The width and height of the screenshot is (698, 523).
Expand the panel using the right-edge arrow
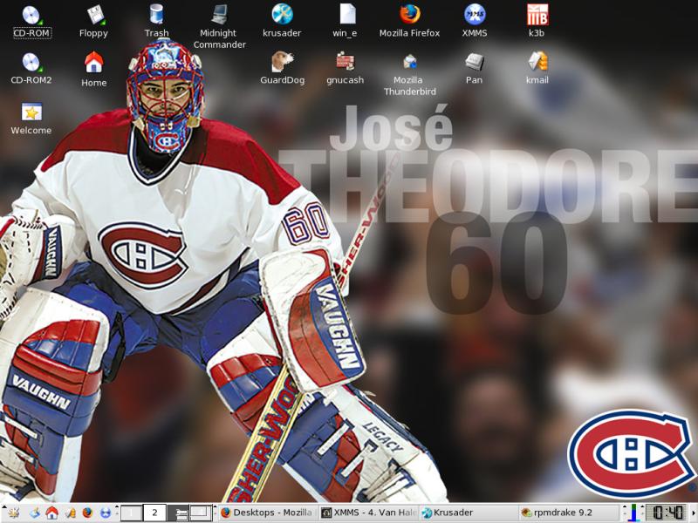coord(693,513)
